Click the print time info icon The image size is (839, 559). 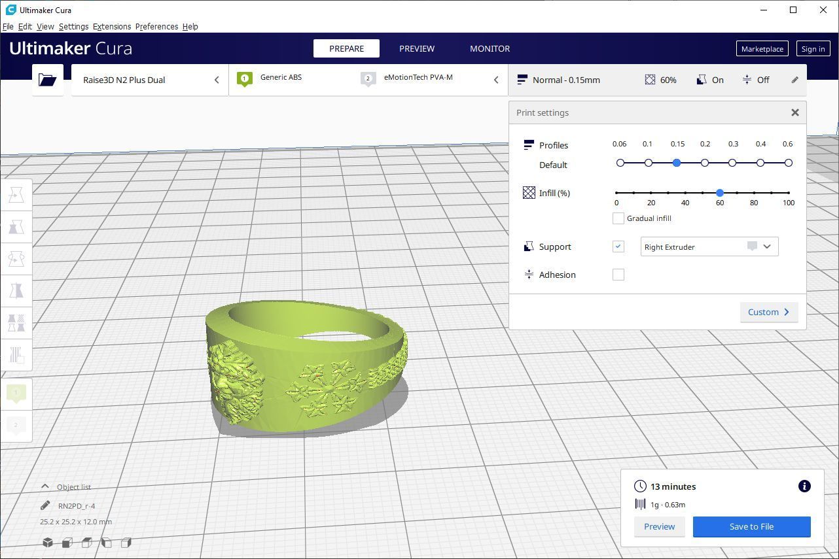(x=804, y=486)
